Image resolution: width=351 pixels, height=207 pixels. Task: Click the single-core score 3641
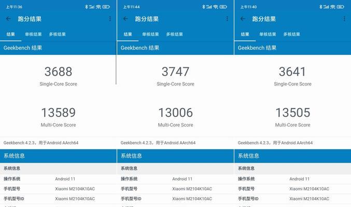pyautogui.click(x=292, y=71)
